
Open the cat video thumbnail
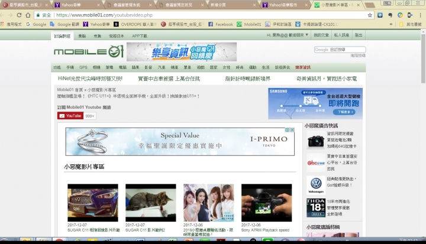point(150,203)
